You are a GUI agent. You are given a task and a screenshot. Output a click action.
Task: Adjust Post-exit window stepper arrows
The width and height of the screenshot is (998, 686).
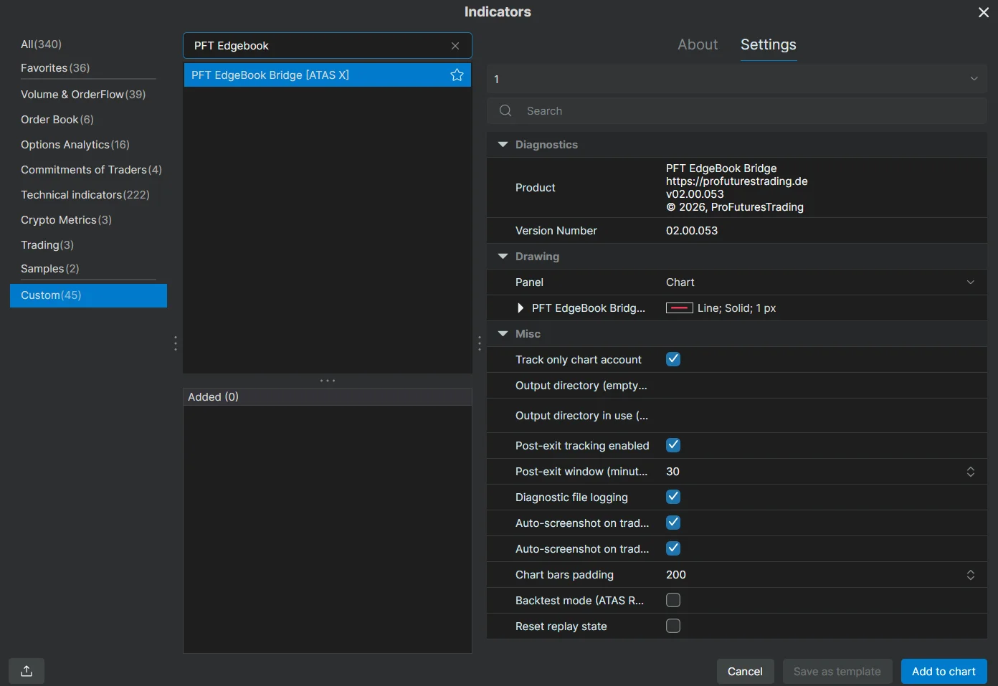click(x=971, y=472)
